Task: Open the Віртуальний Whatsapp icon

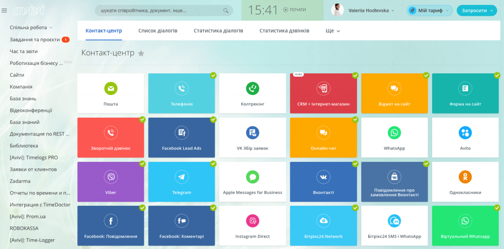Action: coord(465,221)
